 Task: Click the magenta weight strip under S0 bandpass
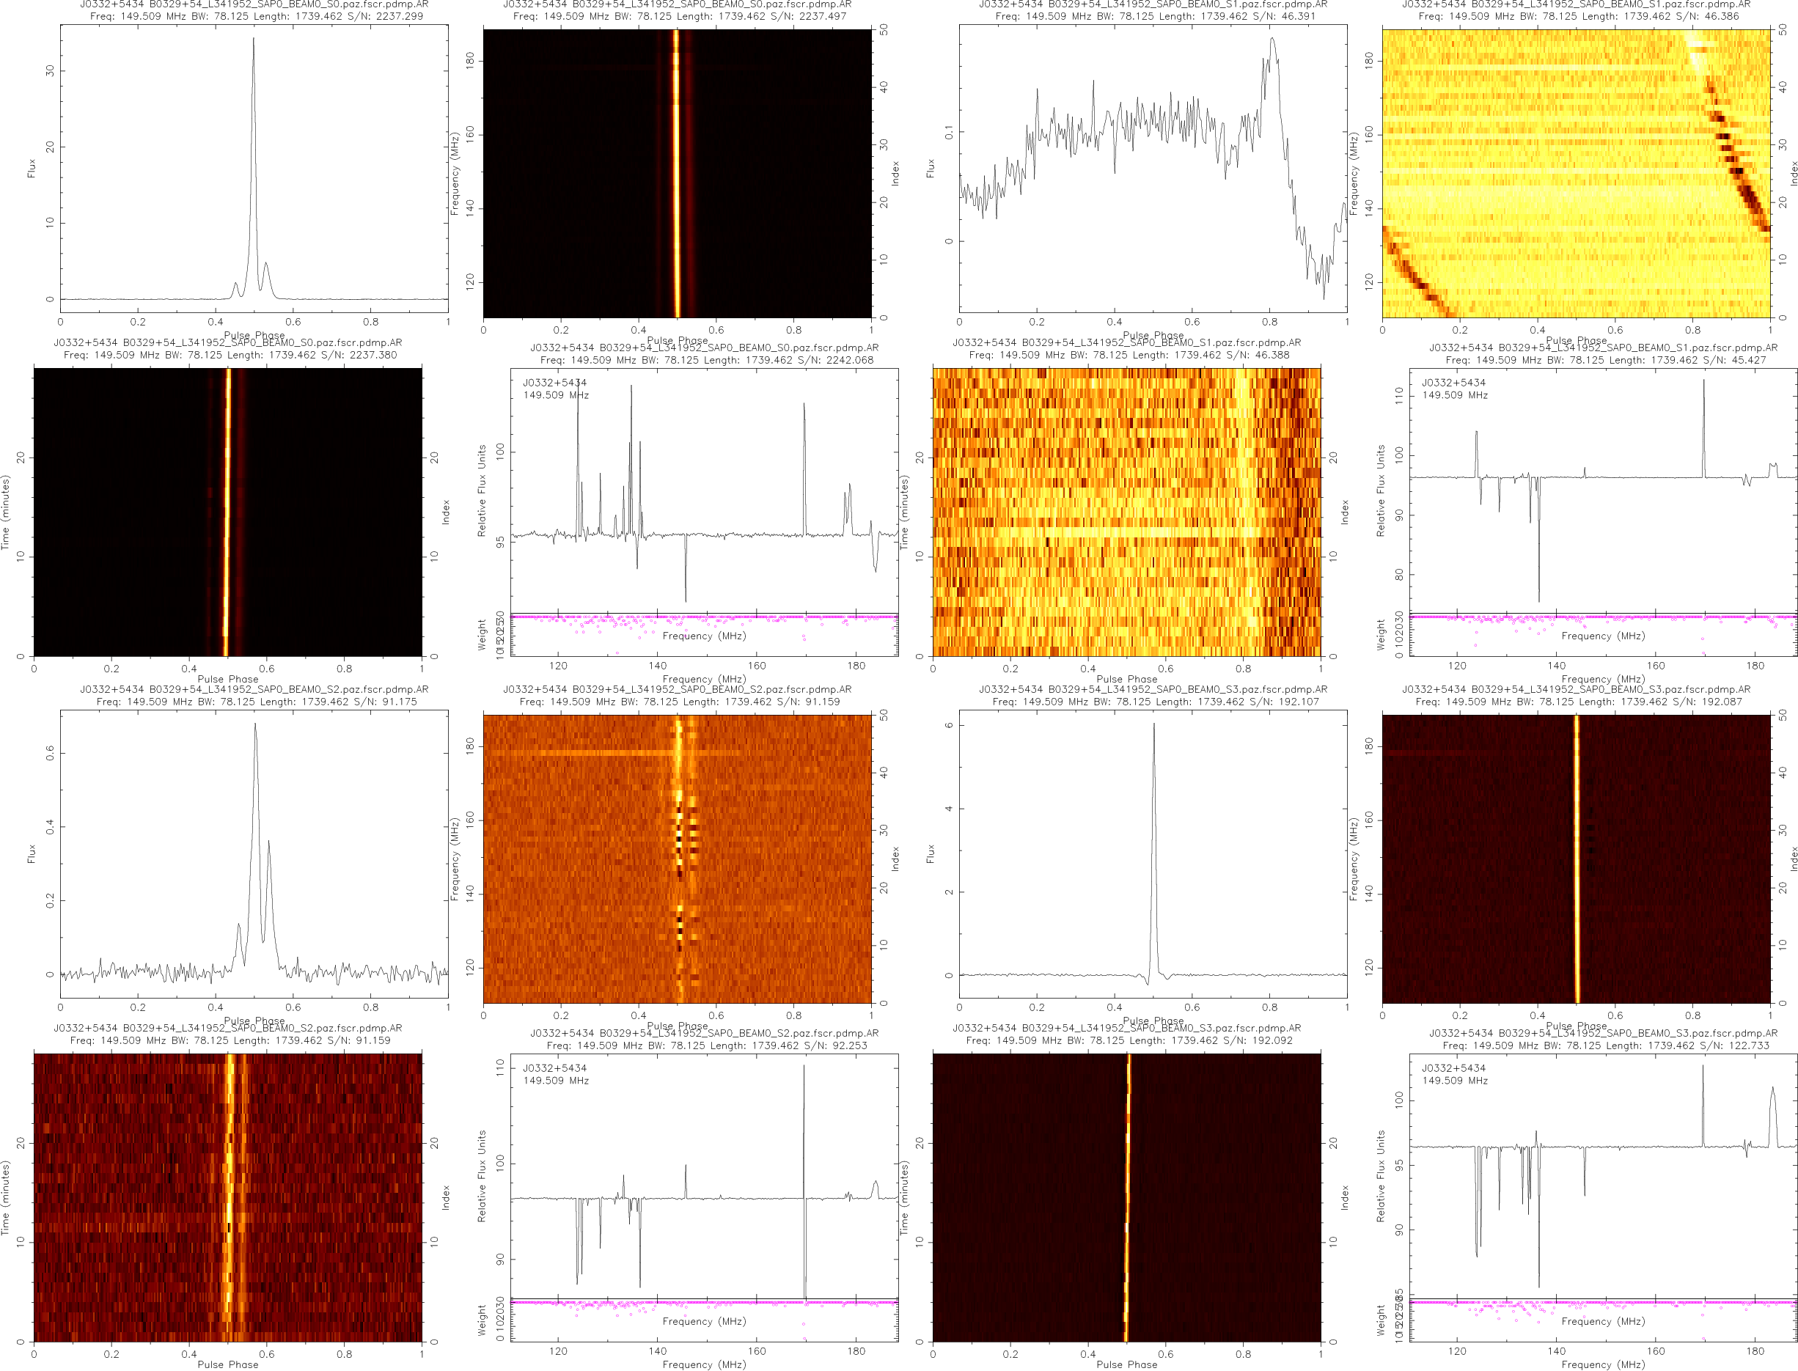(x=703, y=617)
